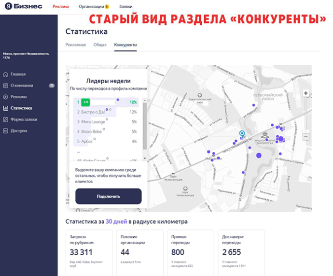Click the green logo of leader number one
Image resolution: width=333 pixels, height=276 pixels.
click(85, 102)
